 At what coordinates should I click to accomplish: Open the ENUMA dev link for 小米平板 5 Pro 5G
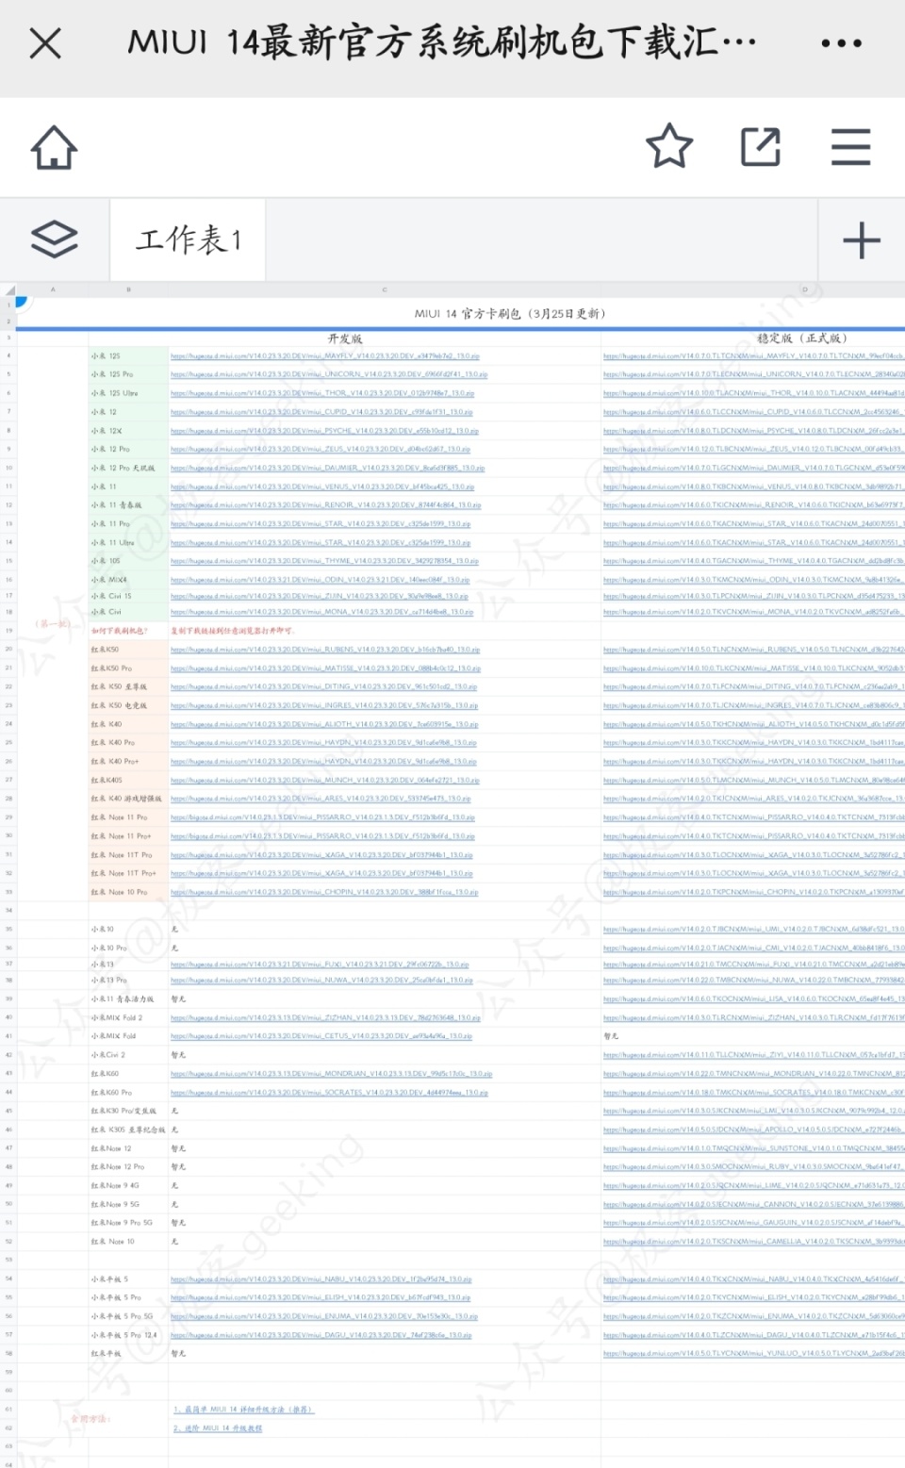pyautogui.click(x=323, y=1316)
